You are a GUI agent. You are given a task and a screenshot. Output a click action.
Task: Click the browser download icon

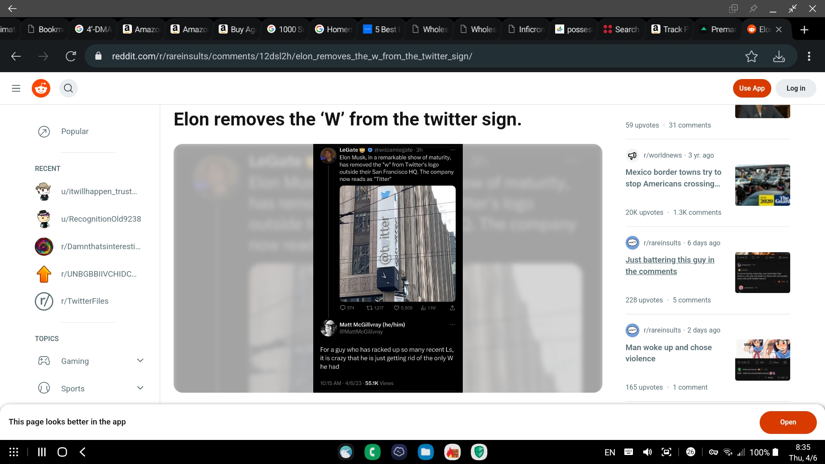click(x=779, y=56)
